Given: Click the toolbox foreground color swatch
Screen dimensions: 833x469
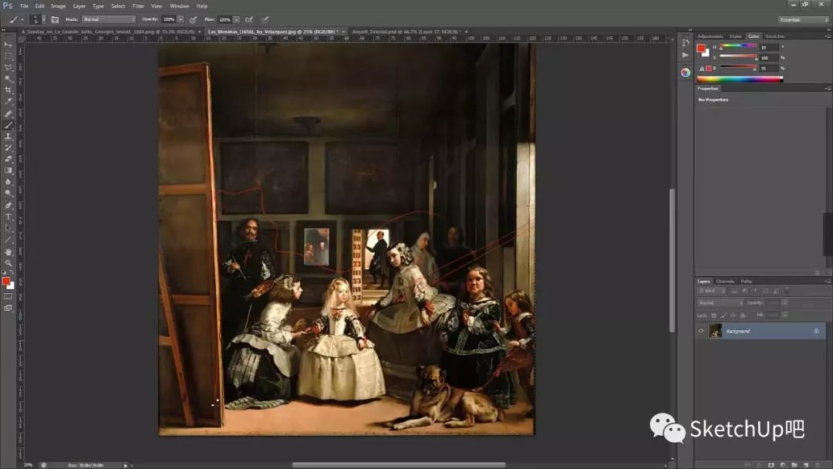Looking at the screenshot, I should 6,281.
